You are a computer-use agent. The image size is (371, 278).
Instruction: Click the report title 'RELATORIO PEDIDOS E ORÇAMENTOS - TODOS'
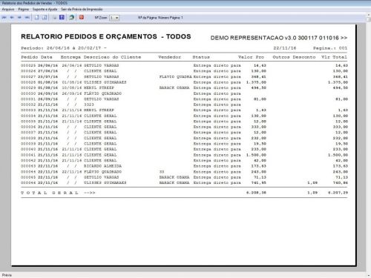tap(106, 36)
